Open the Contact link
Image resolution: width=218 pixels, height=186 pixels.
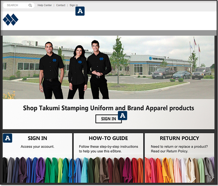point(61,5)
